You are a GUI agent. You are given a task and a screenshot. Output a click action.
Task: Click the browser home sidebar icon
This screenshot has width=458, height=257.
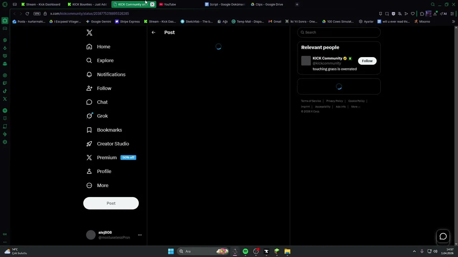point(5,20)
